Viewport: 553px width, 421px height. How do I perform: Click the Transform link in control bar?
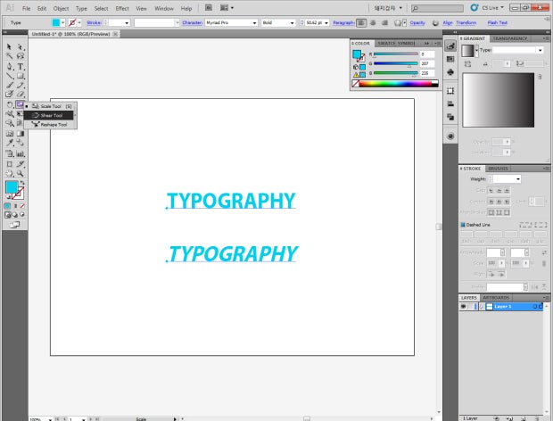[466, 22]
